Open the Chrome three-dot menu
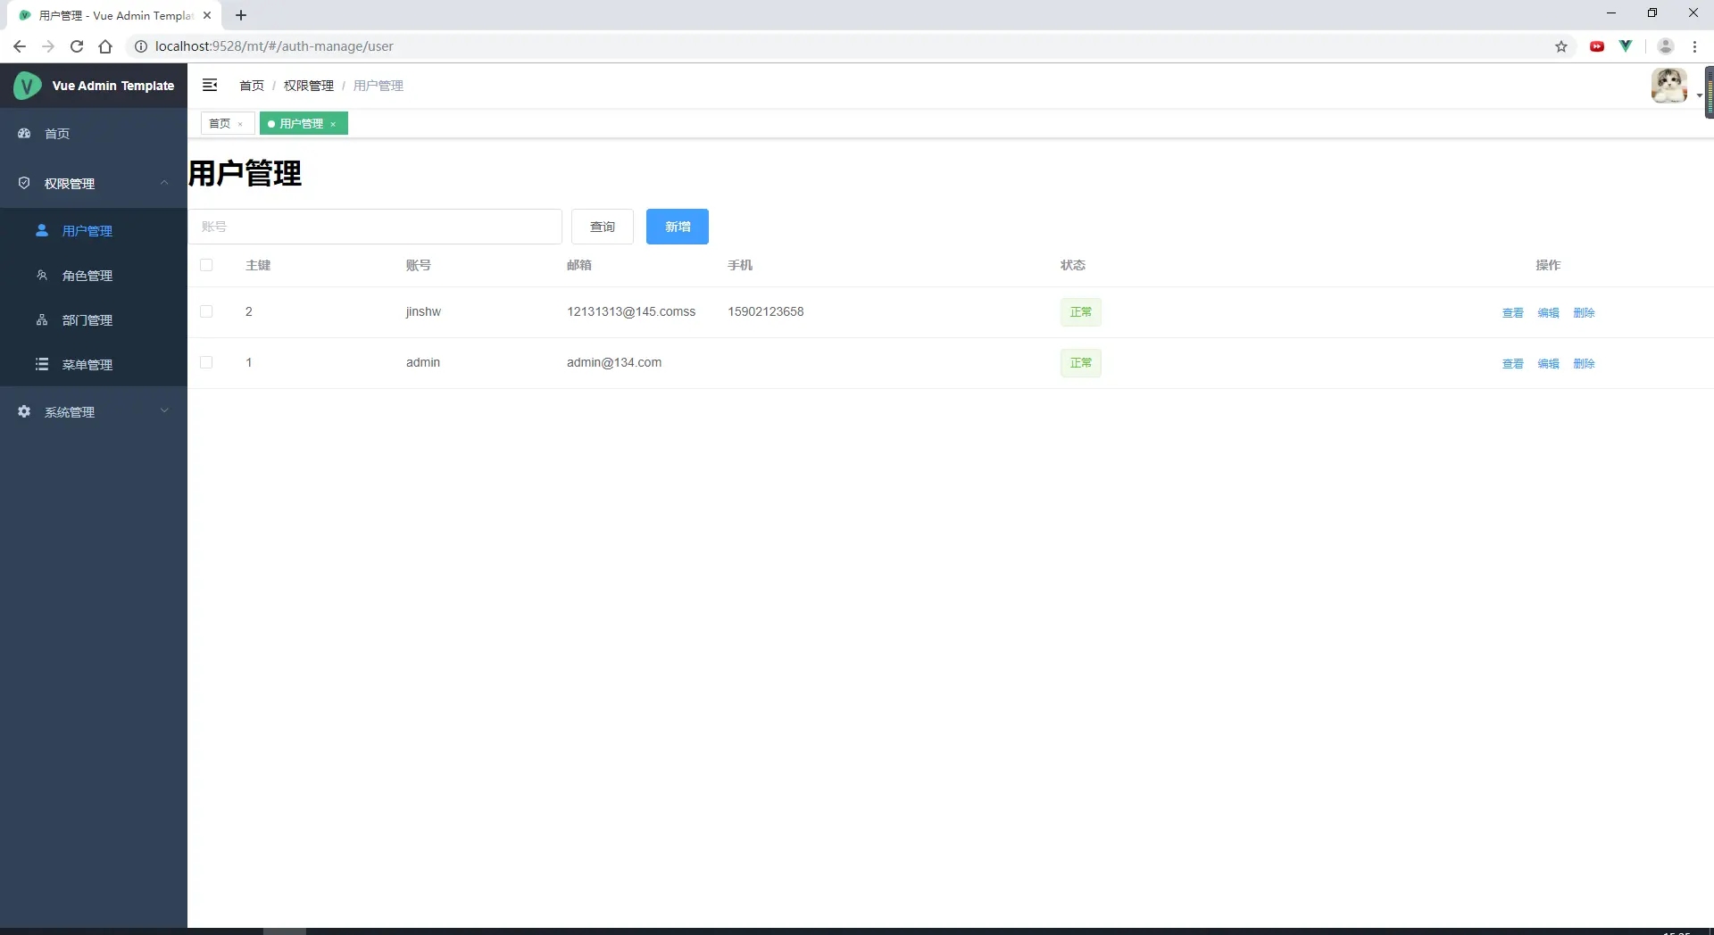 pyautogui.click(x=1694, y=46)
